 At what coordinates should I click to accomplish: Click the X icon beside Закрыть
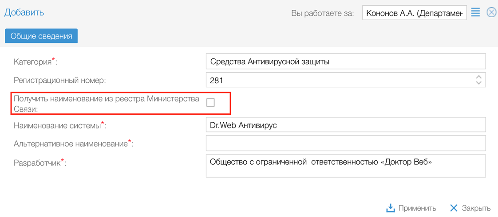click(x=453, y=208)
